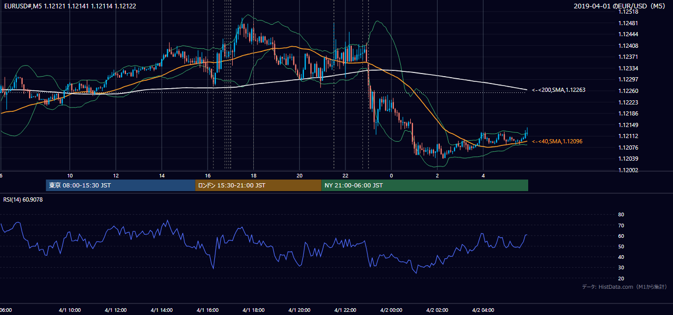The width and height of the screenshot is (673, 315).
Task: Click the 40 SMA label reading 1.12096
Action: coord(557,141)
